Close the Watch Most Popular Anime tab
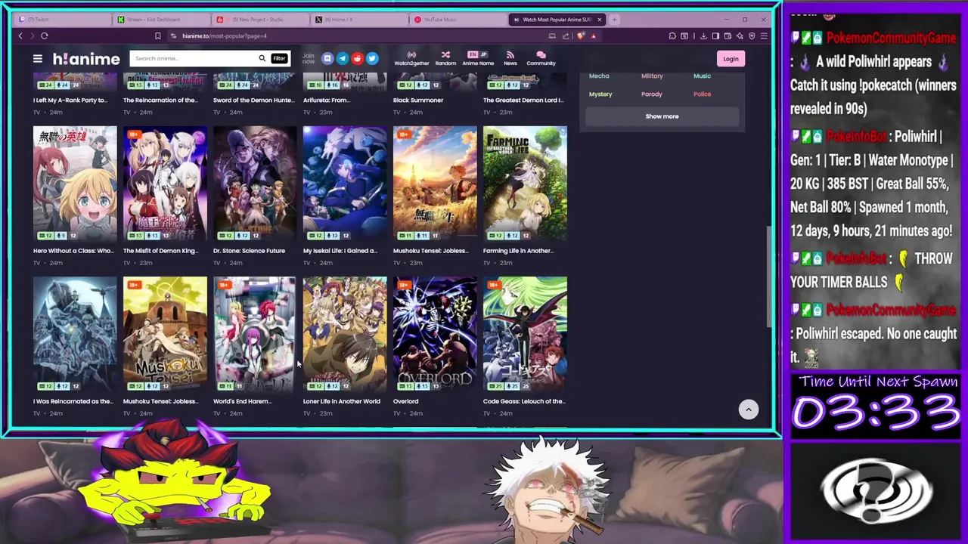This screenshot has width=968, height=544. point(600,20)
